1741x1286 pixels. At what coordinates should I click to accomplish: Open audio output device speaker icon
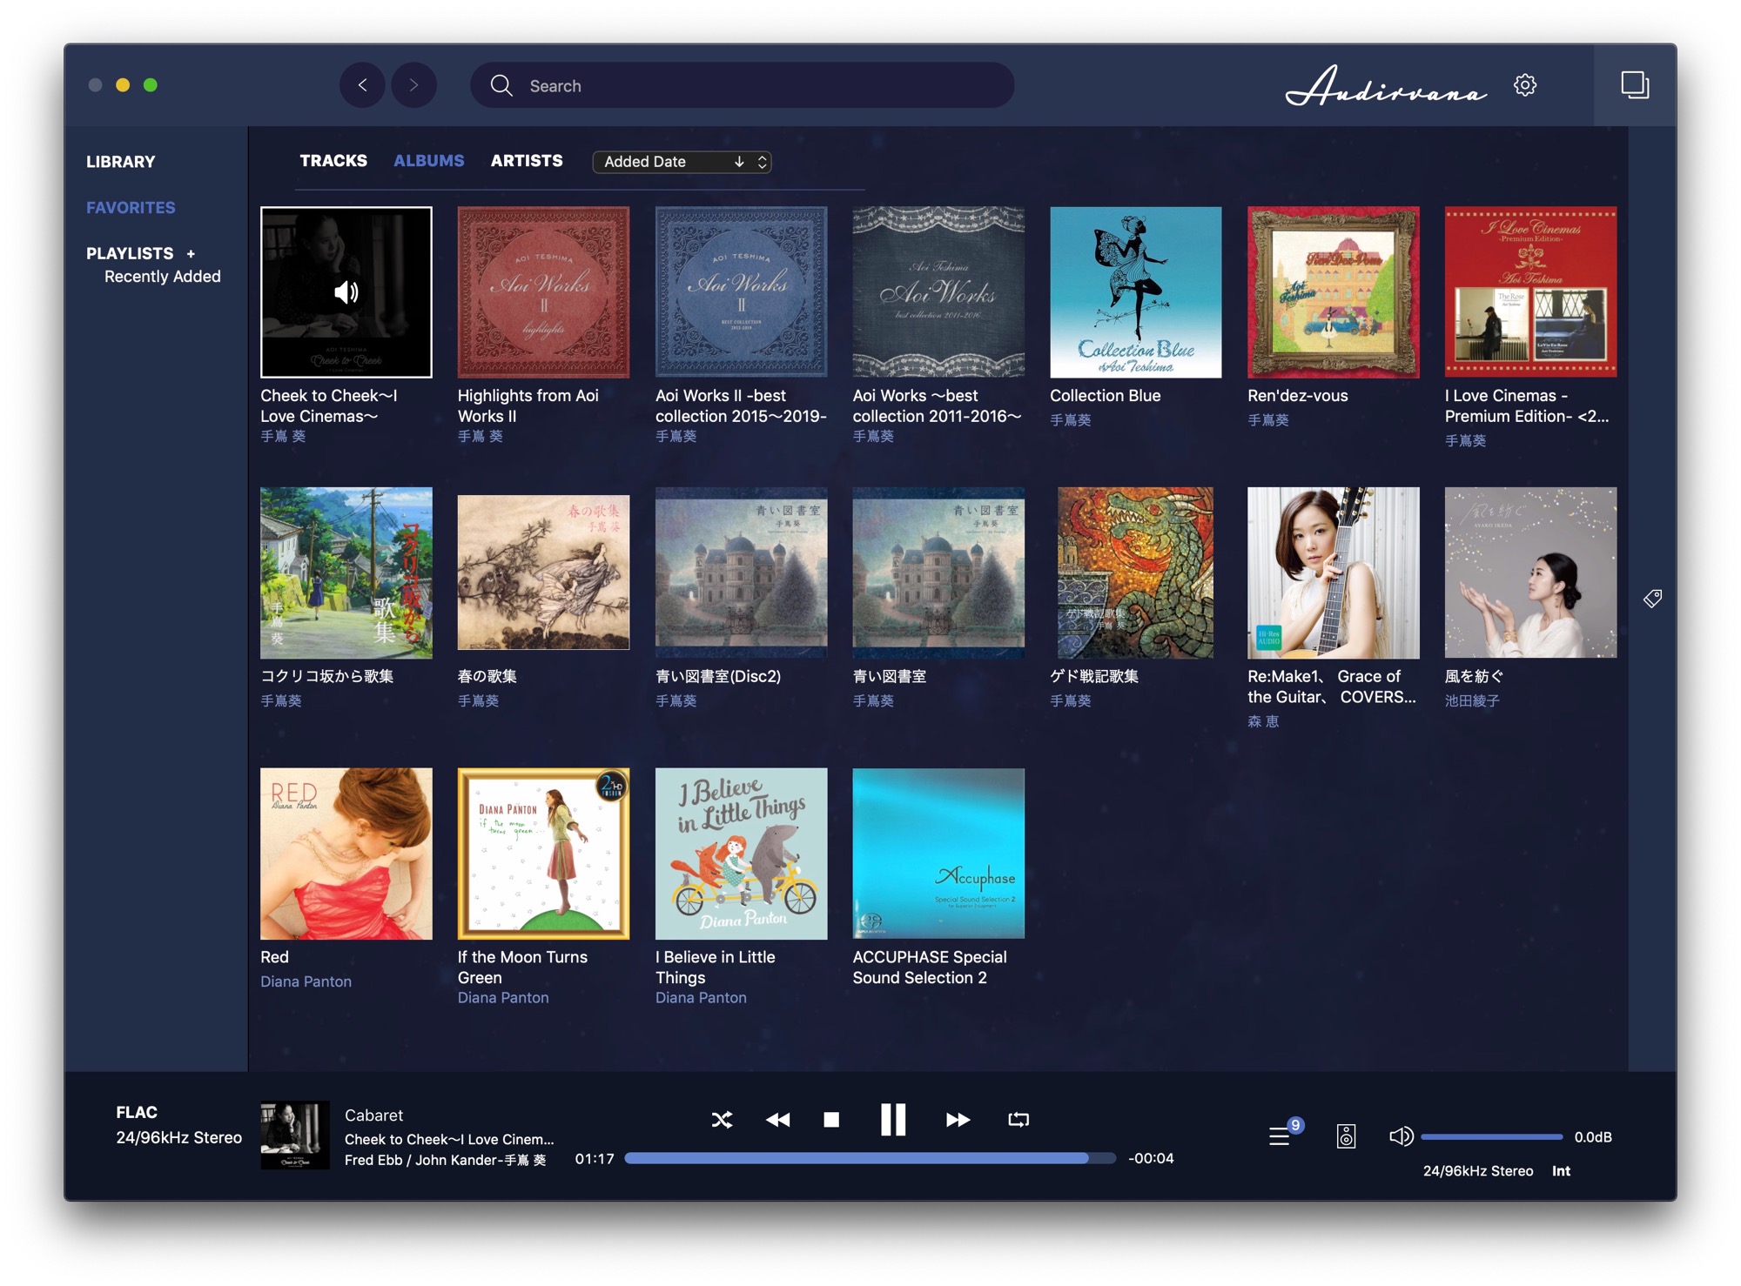1346,1136
